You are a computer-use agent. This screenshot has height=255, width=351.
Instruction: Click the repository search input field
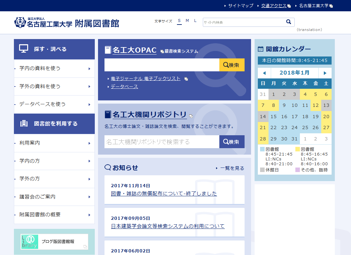162,142
